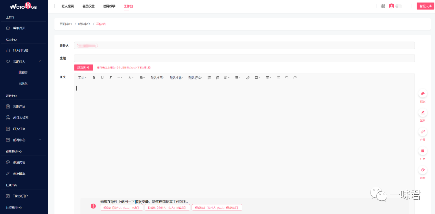
Task: Expand the 邮件中心 sidebar section
Action: point(24,140)
